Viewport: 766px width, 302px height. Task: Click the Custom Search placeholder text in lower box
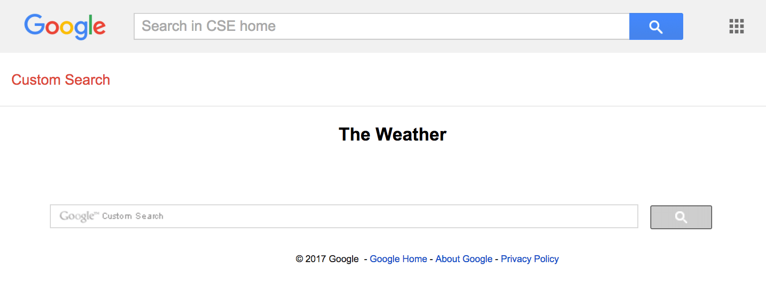coord(133,216)
